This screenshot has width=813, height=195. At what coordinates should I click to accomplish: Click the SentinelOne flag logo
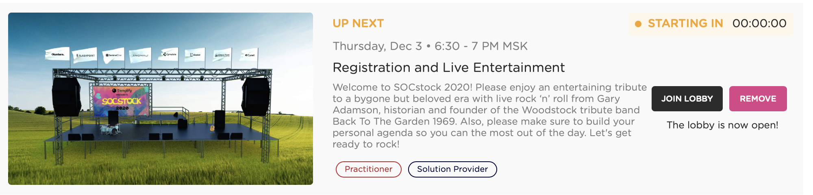click(x=113, y=55)
